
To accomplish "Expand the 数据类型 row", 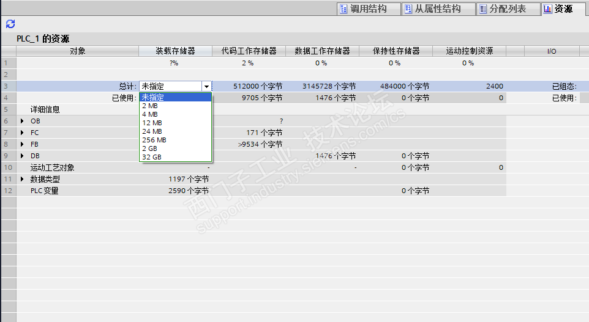I will (x=22, y=179).
